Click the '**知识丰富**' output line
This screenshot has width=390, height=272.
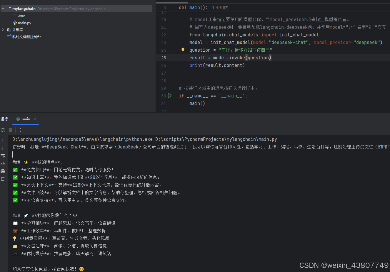(x=86, y=178)
